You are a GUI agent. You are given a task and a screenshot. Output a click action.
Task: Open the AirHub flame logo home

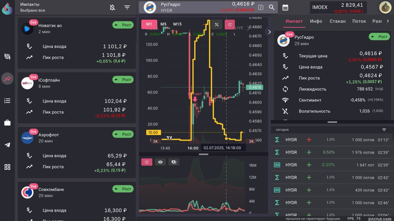pos(7,8)
